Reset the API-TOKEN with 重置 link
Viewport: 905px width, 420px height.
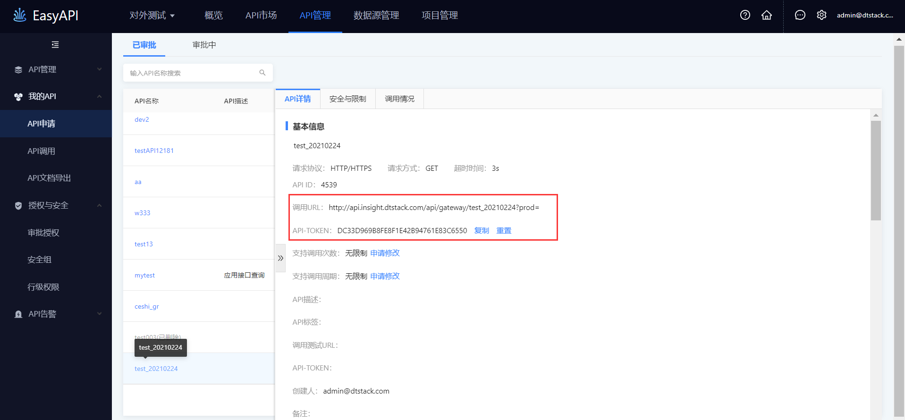pos(504,230)
